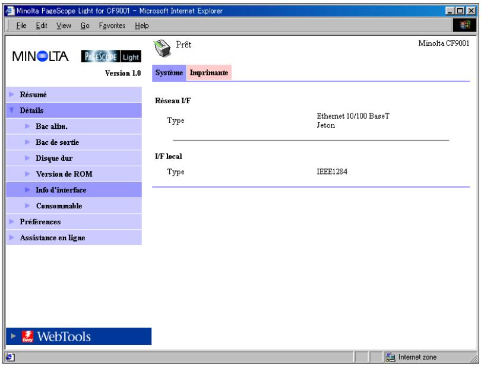Select the Détails section

74,110
